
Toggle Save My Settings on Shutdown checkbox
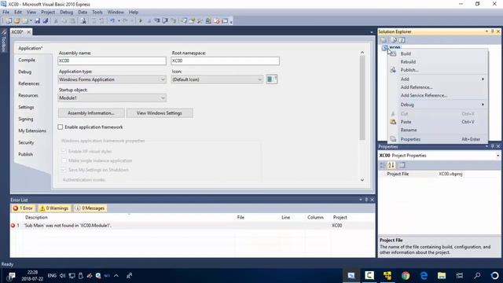pyautogui.click(x=64, y=170)
